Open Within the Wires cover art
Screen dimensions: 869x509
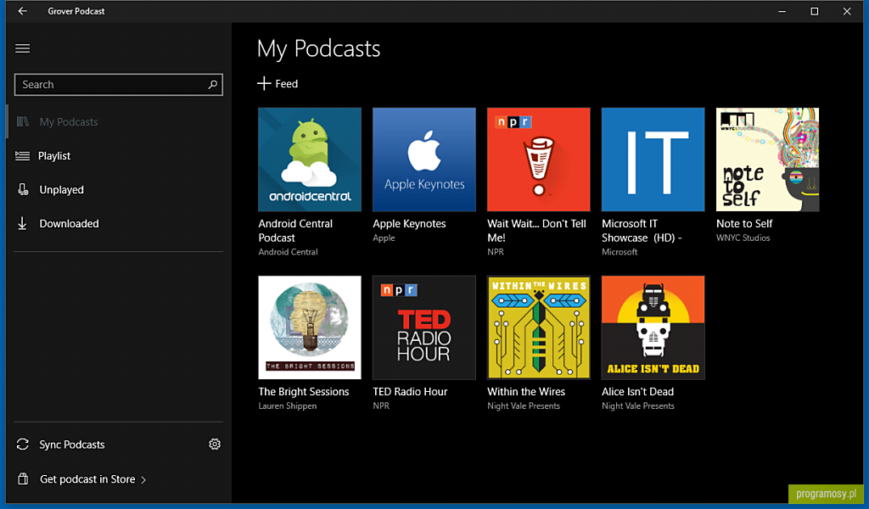point(539,327)
